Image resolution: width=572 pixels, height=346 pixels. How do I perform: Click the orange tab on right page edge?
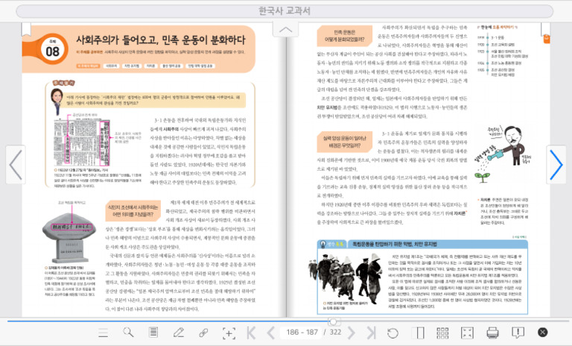click(x=547, y=39)
